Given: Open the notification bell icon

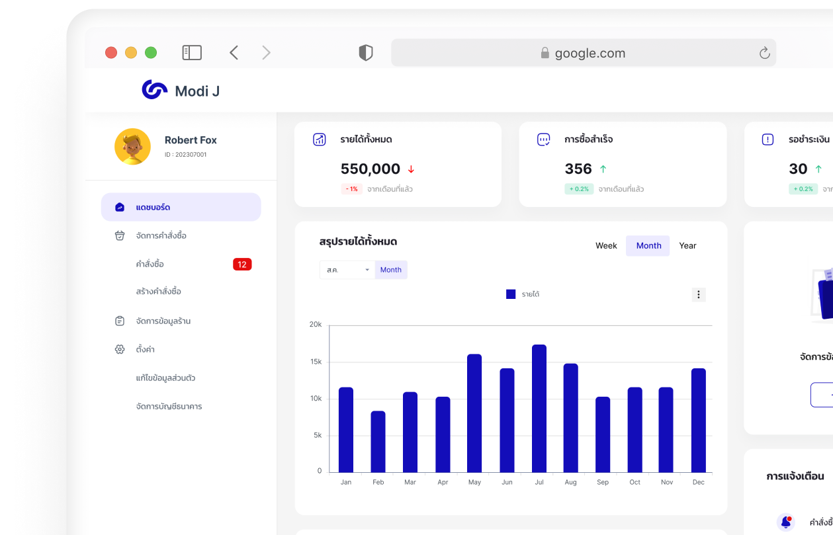Looking at the screenshot, I should (x=786, y=522).
